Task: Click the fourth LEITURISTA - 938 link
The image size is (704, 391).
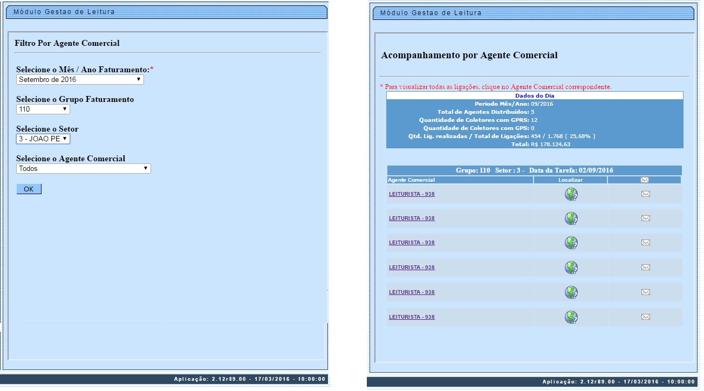Action: [x=411, y=267]
